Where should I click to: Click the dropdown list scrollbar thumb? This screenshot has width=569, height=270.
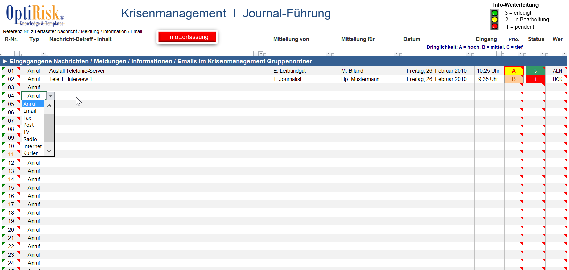(49, 128)
